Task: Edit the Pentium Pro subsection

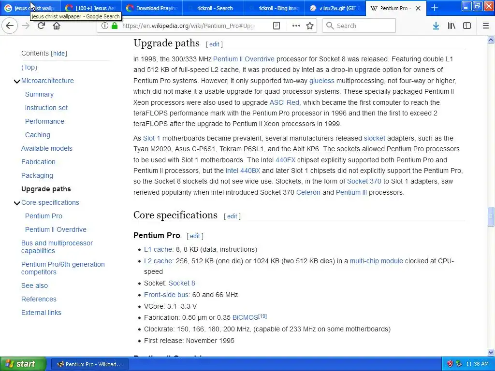Action: point(195,236)
